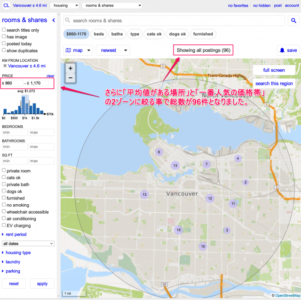Zoom in on the map
Screen dimensions: 301x300
click(71, 68)
